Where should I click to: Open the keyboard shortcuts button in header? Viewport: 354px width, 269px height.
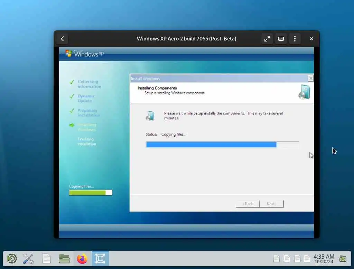point(281,39)
